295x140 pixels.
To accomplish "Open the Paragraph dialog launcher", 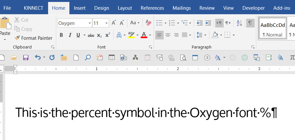I will [x=253, y=47].
